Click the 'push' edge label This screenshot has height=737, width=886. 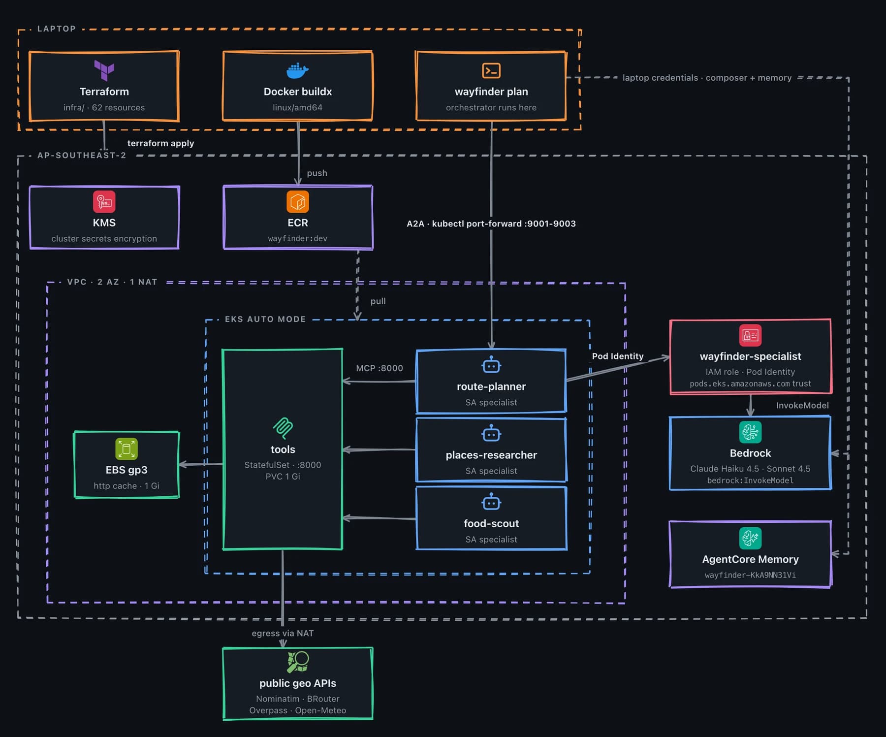(x=317, y=173)
